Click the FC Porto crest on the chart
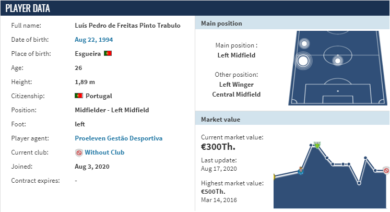This screenshot has width=390, height=212. coord(301,171)
